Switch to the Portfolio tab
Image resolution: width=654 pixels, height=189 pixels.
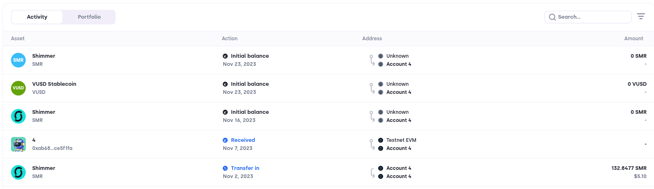[x=89, y=17]
